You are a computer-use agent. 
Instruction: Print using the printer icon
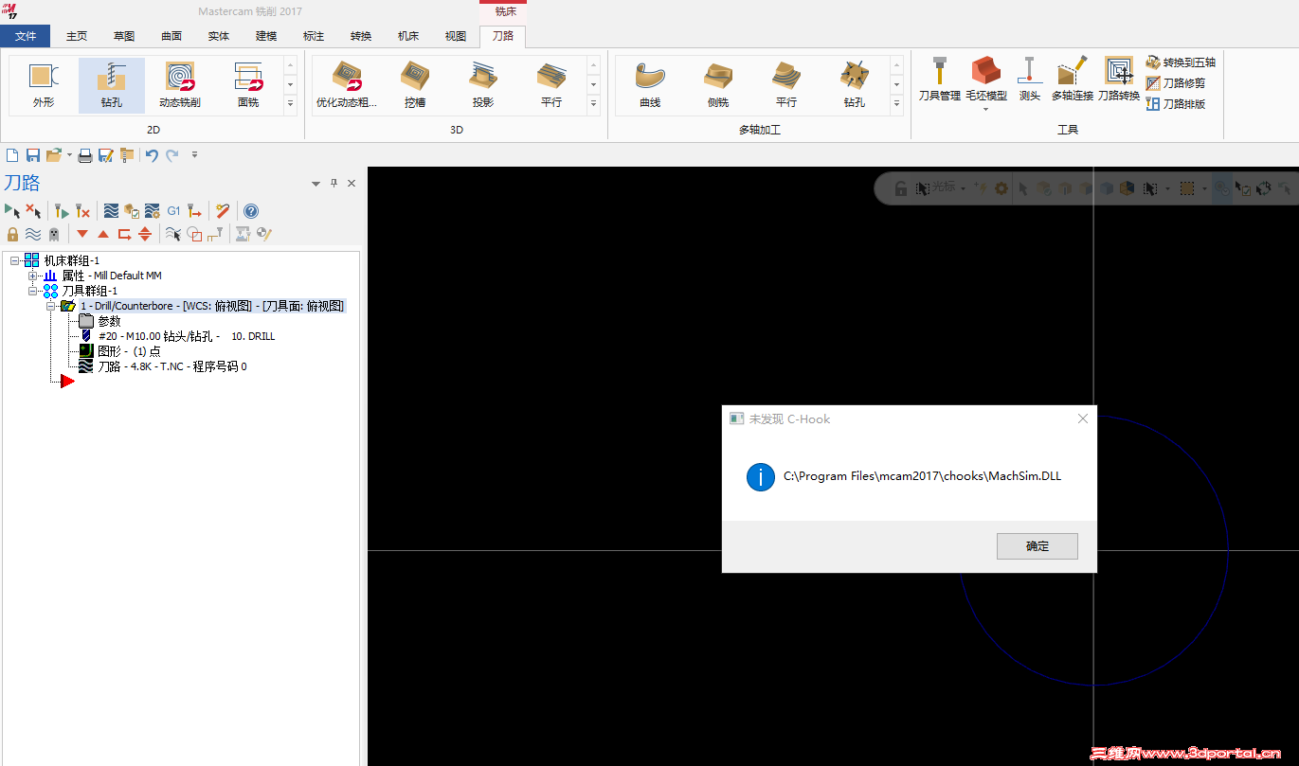click(85, 155)
